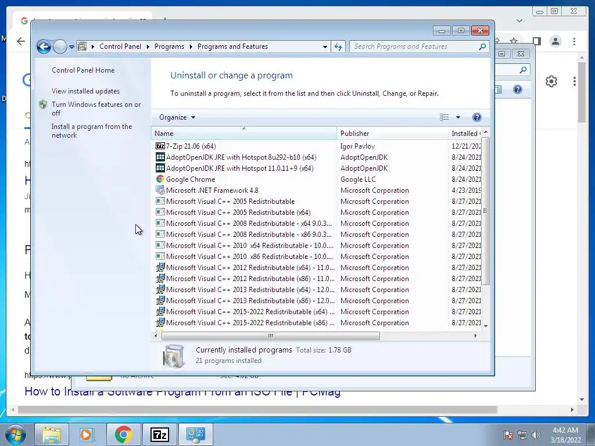Expand the More view options arrow

pos(458,117)
